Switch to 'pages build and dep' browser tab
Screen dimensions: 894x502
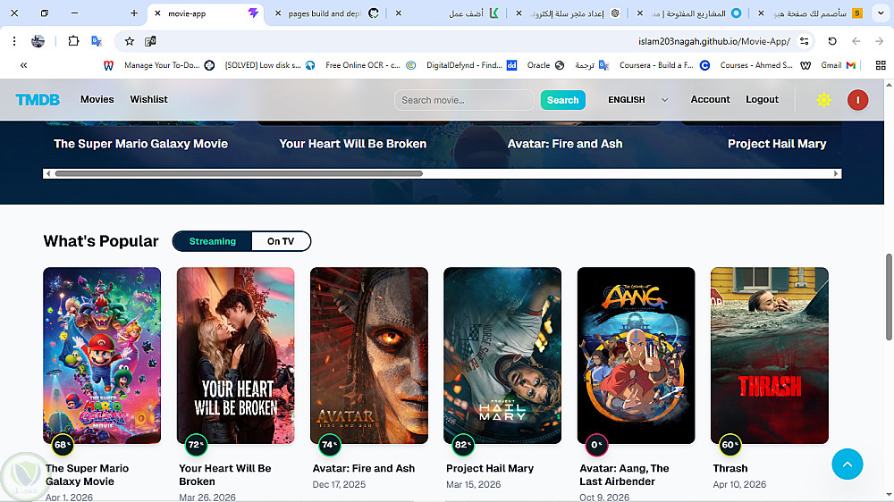tap(326, 13)
